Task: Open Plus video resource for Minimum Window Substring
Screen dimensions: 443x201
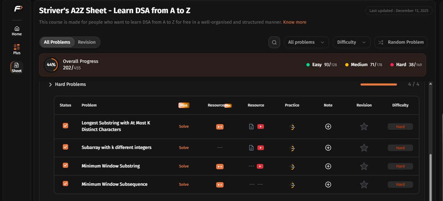Action: point(220,167)
